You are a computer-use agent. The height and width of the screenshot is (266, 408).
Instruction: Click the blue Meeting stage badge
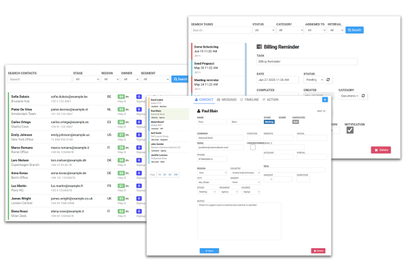tap(269, 122)
